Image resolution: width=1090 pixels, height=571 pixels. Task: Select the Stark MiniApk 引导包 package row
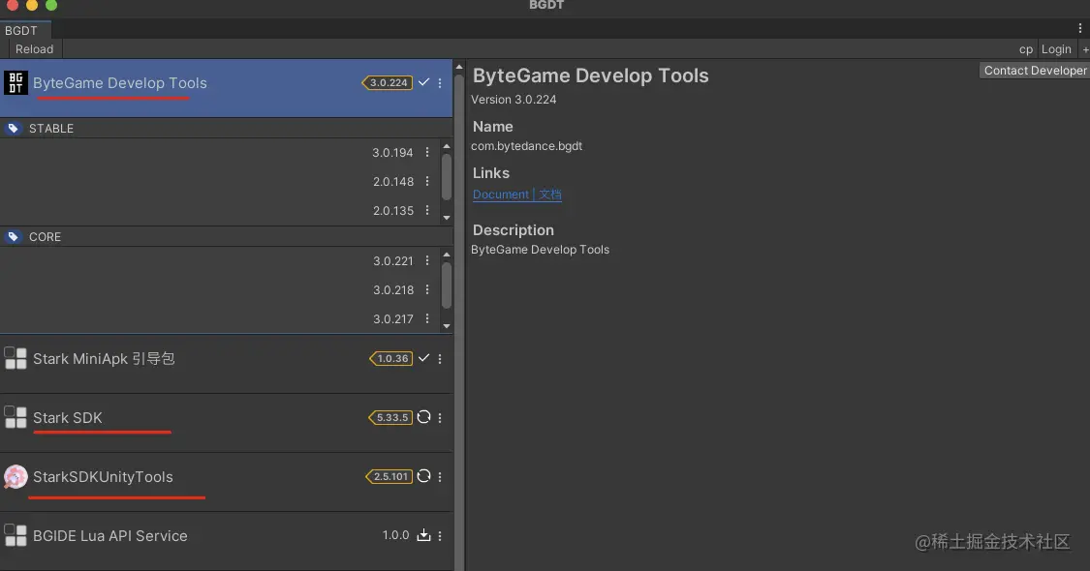(x=226, y=364)
